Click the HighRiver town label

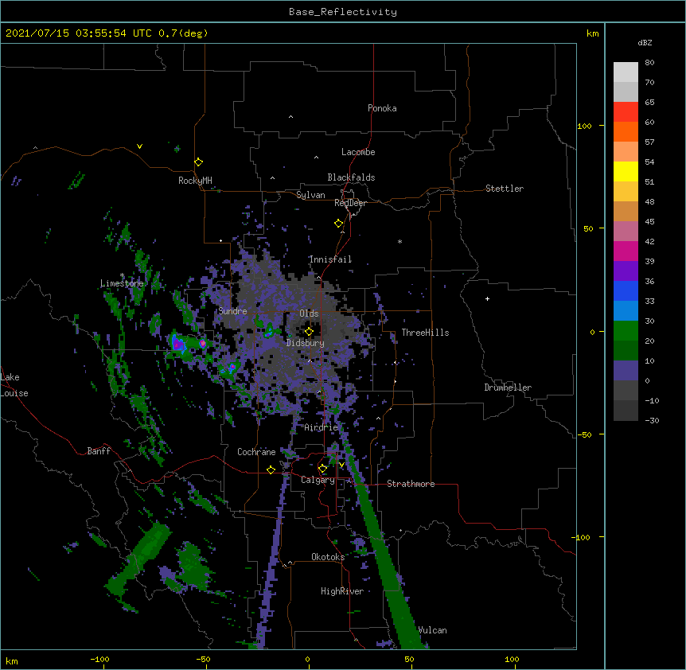pos(342,591)
